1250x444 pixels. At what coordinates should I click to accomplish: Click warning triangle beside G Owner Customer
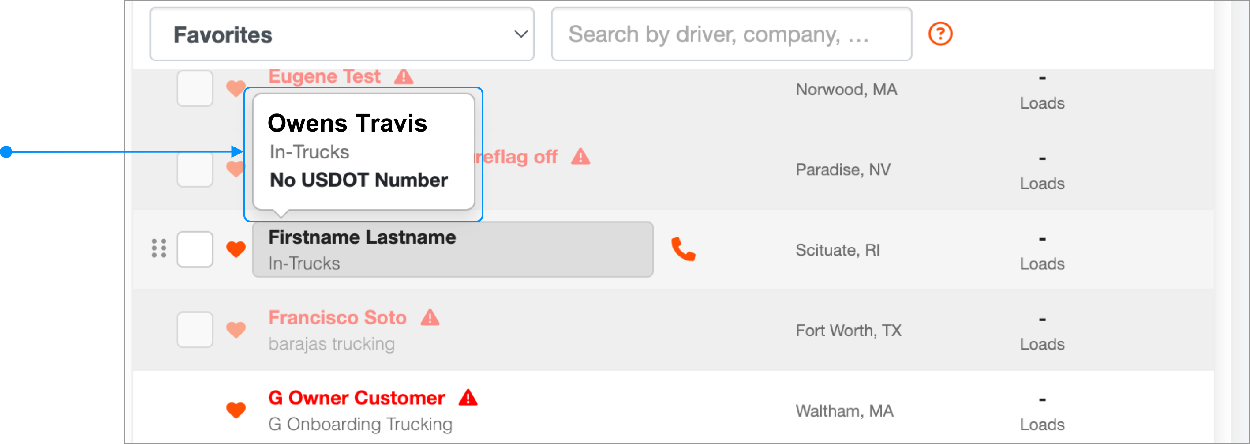(x=468, y=397)
